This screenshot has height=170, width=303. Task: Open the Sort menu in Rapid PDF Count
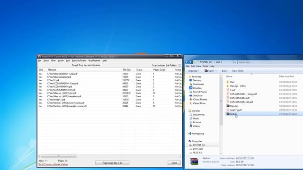[x=68, y=60]
